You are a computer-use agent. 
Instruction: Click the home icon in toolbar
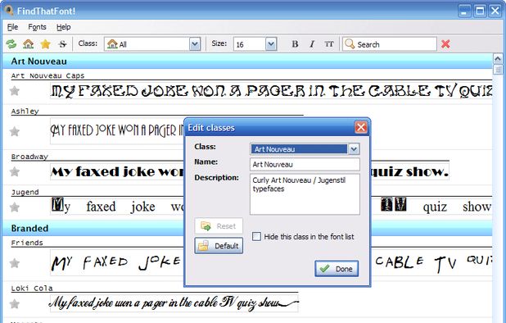29,44
